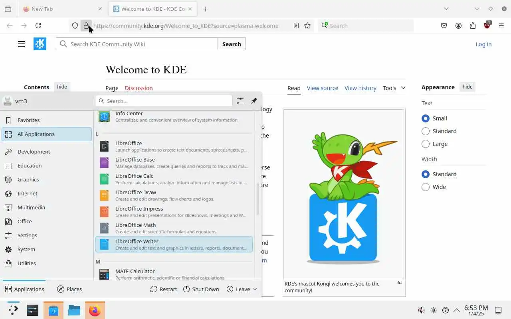This screenshot has height=319, width=511.
Task: Switch to the New Tab browser tab
Action: (x=63, y=9)
